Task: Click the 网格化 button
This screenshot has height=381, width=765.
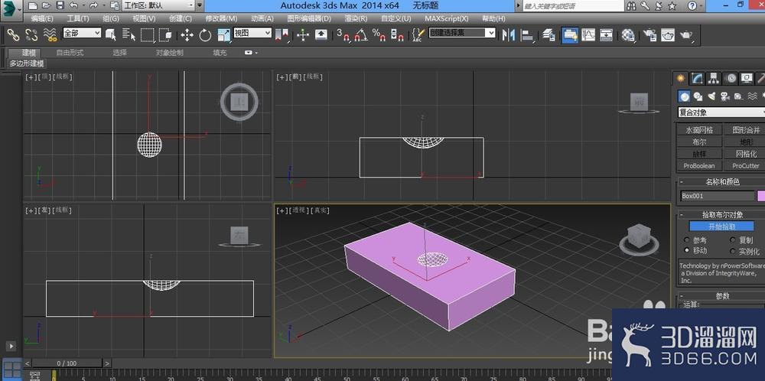Action: click(744, 154)
